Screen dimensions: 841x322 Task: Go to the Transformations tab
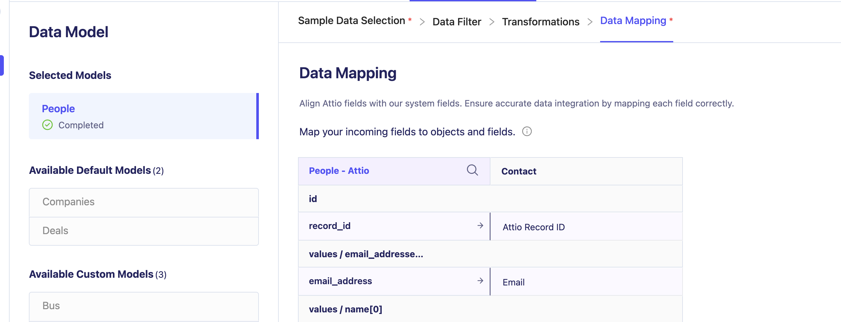click(540, 22)
